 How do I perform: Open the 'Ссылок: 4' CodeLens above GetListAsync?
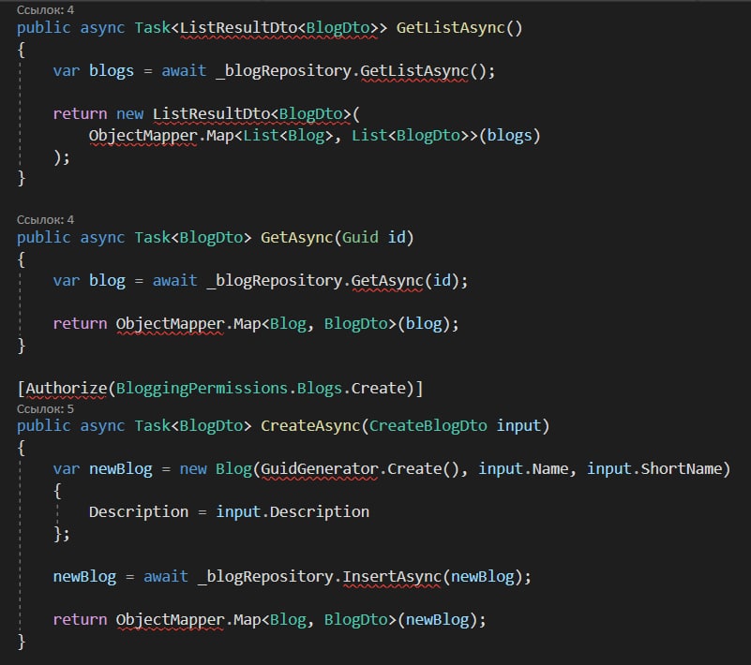click(46, 9)
